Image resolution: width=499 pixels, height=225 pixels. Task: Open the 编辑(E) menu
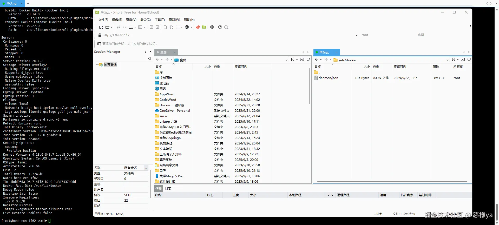117,20
